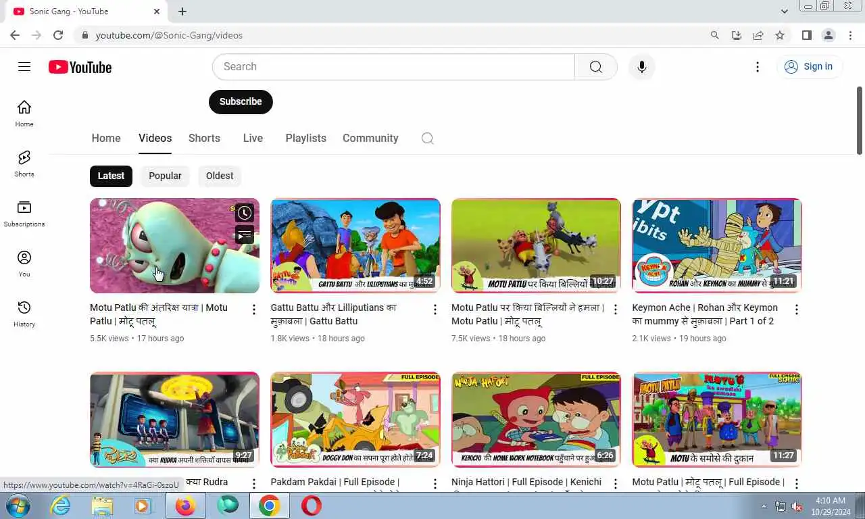Open options for Gattu Battu video

click(x=435, y=310)
